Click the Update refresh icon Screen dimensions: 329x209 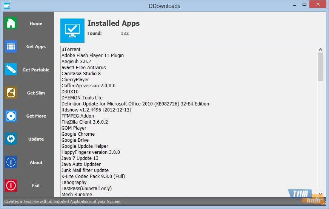pyautogui.click(x=11, y=139)
